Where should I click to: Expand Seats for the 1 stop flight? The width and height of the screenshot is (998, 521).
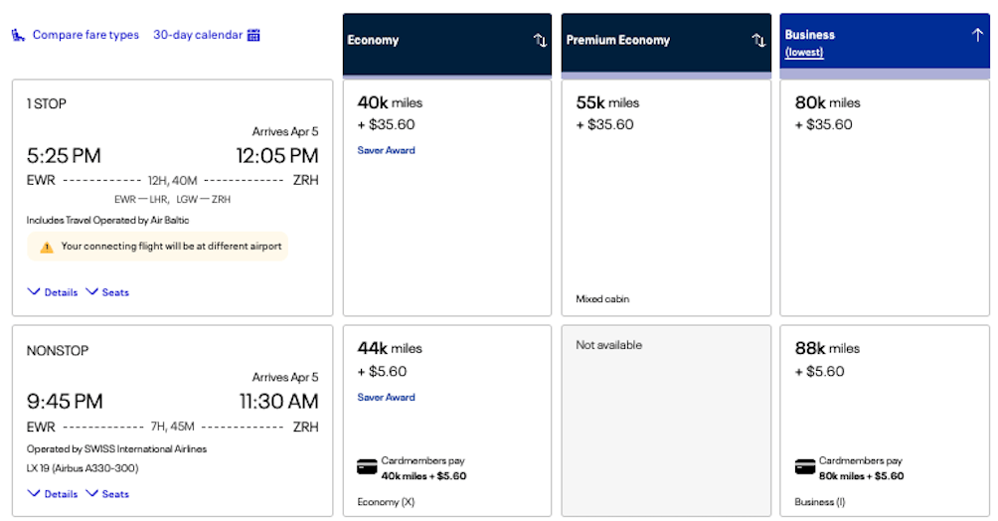(x=107, y=292)
